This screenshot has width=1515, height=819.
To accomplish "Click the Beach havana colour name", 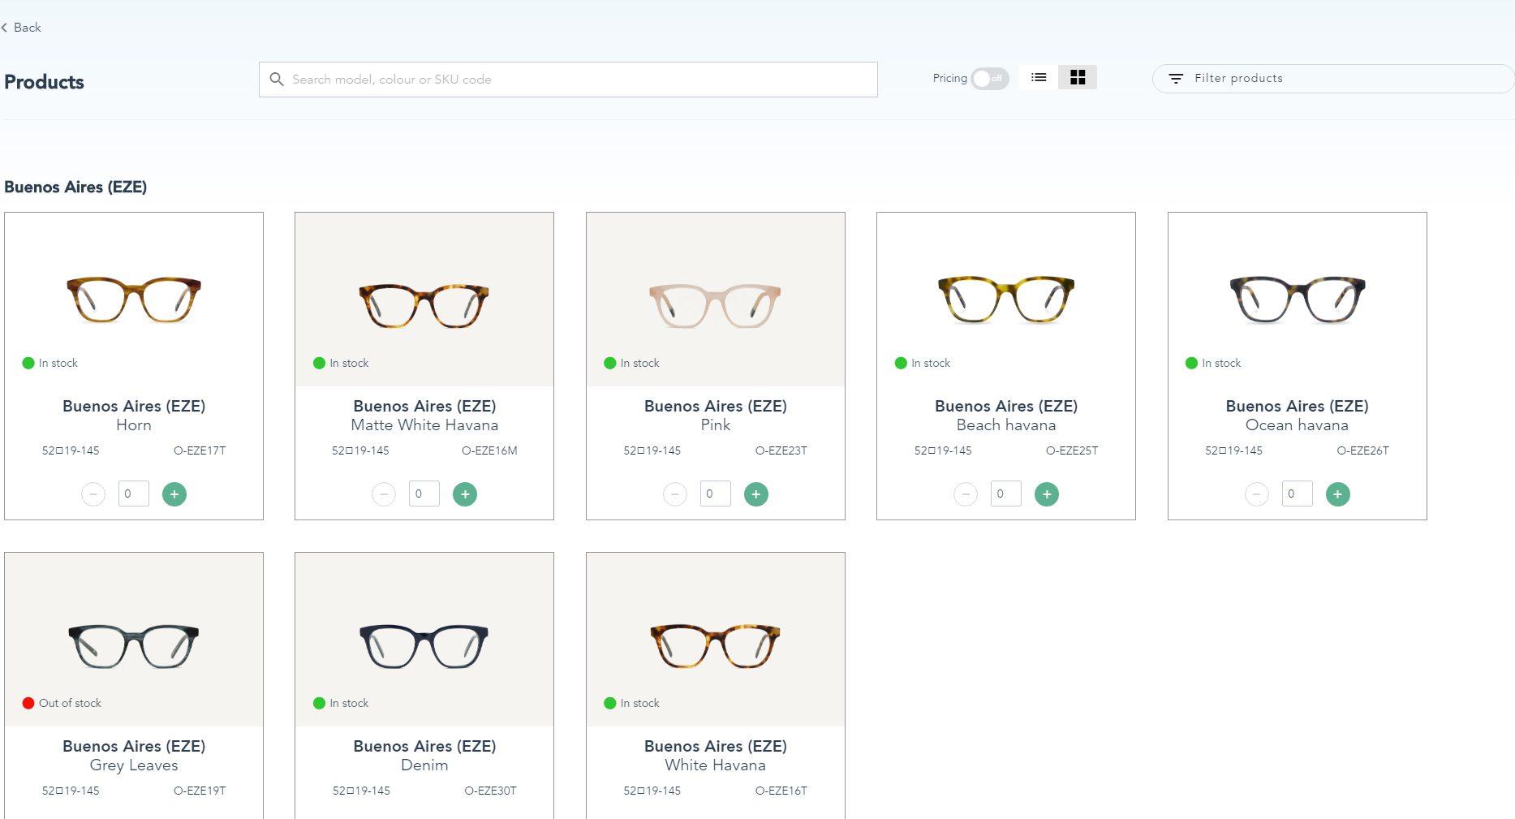I will click(1006, 425).
